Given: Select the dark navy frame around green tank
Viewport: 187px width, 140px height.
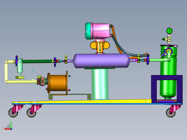Looking at the screenshot, I should tap(154, 89).
